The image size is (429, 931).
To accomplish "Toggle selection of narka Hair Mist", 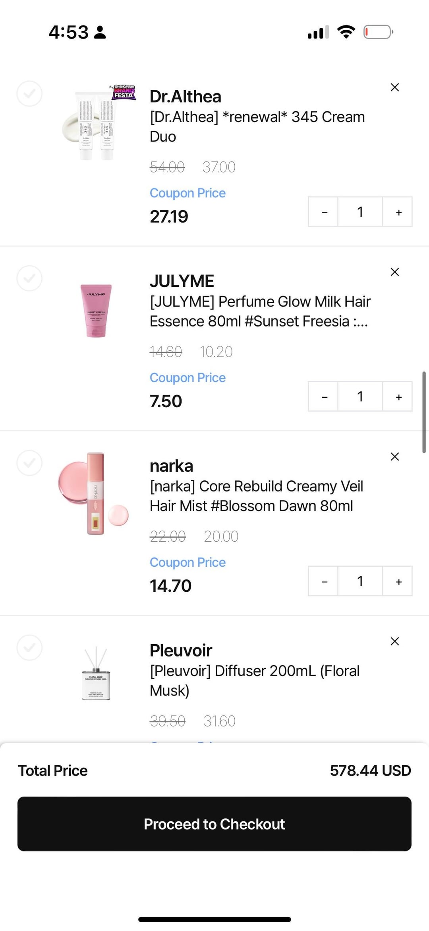I will tap(29, 463).
